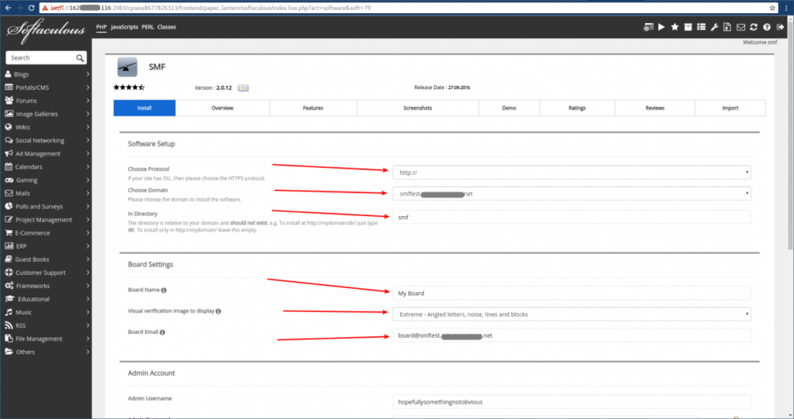The height and width of the screenshot is (419, 794).
Task: Open the Screenshots tab
Action: pos(418,108)
